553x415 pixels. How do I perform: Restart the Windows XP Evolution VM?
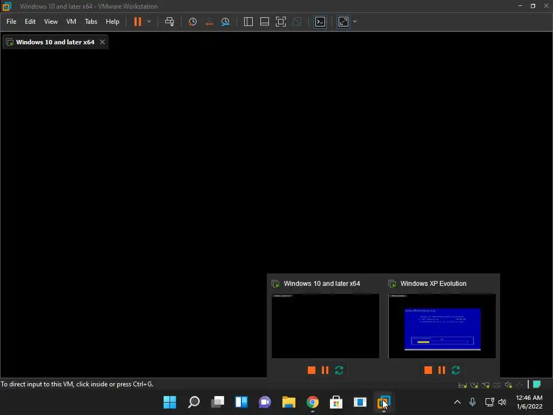[456, 370]
